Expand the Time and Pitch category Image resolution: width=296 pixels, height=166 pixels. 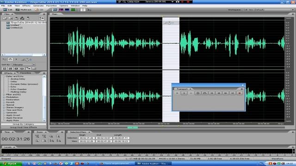(x=4, y=110)
